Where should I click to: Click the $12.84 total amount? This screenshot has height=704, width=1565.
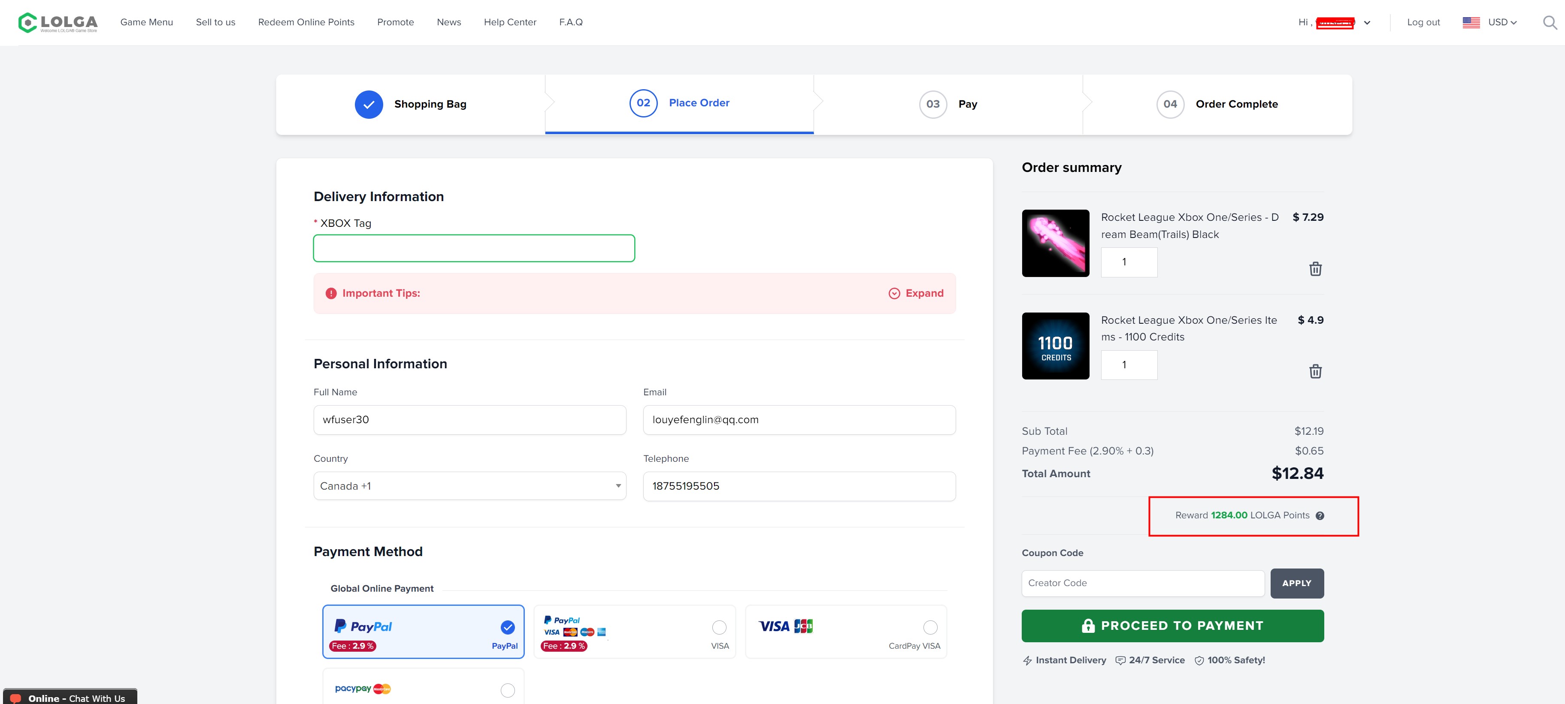1298,473
